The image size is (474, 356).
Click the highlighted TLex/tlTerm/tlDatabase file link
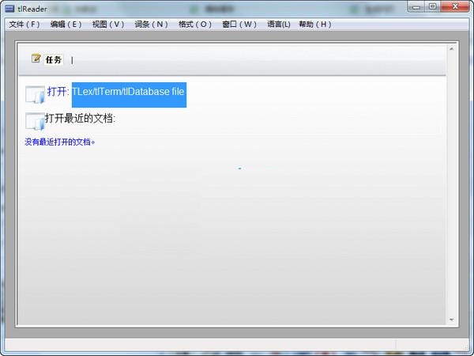[129, 93]
